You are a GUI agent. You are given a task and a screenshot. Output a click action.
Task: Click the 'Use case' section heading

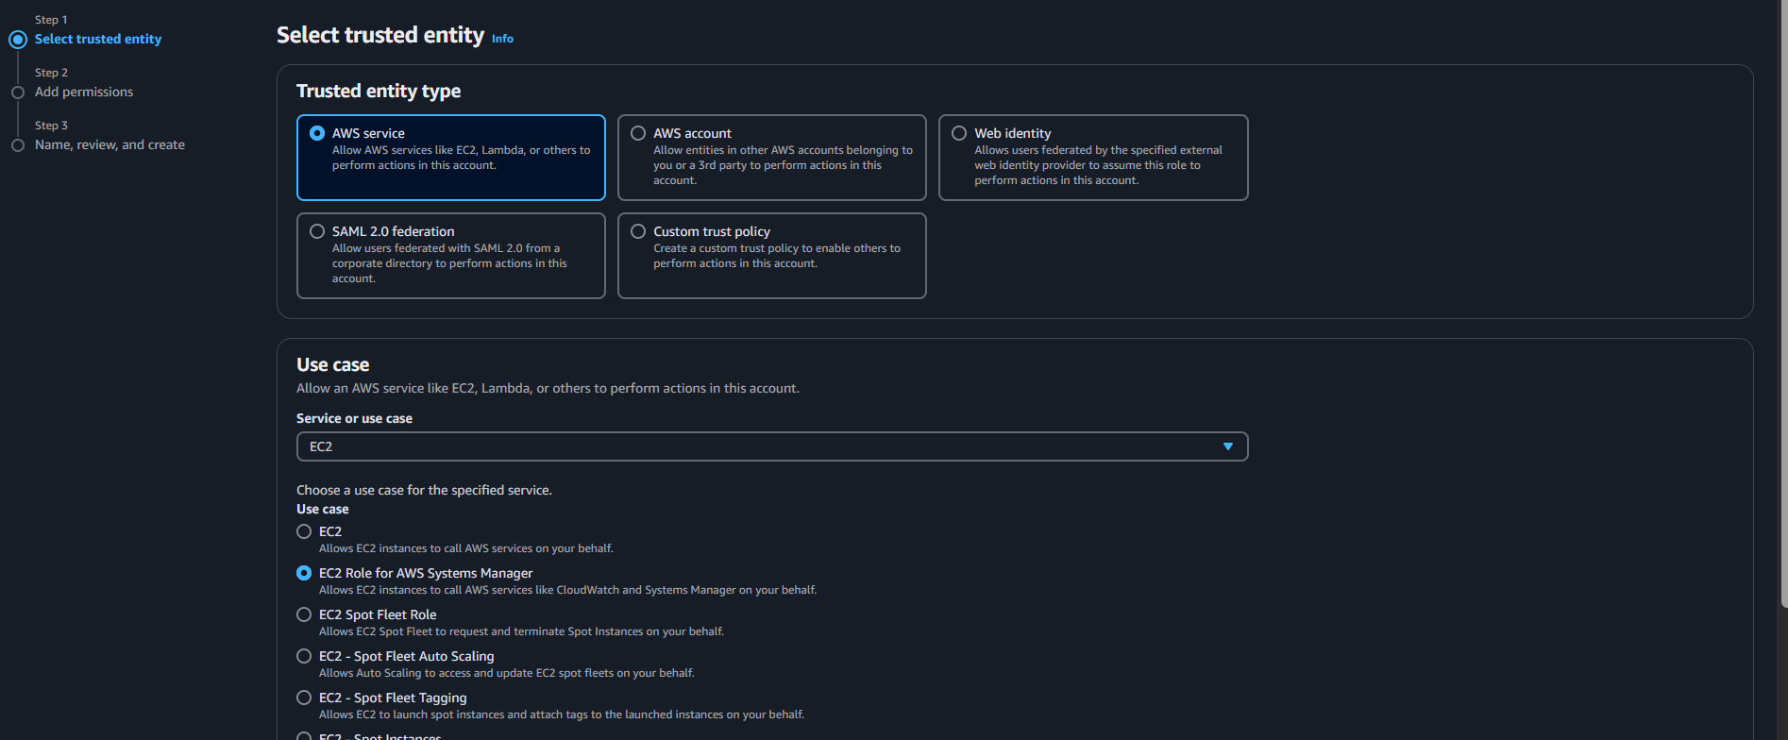click(332, 364)
